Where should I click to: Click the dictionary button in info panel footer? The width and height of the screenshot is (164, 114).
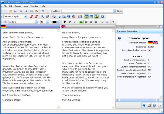coord(149,105)
